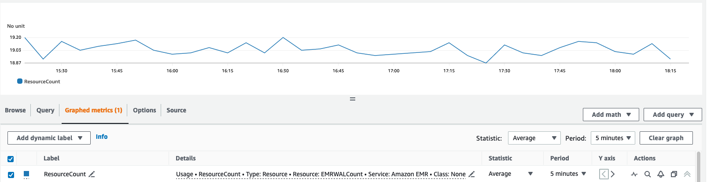707x182 pixels.
Task: Open the Source tab
Action: 176,110
